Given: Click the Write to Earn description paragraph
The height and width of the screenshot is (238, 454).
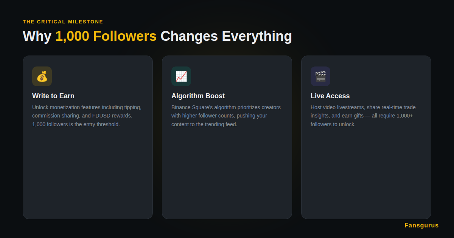Looking at the screenshot, I should pyautogui.click(x=87, y=116).
